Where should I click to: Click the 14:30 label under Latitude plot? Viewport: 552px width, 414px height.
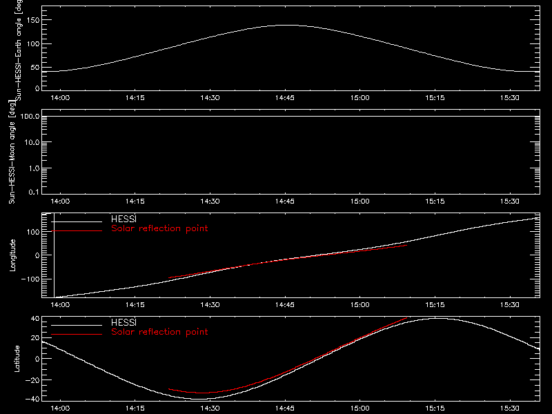(210, 408)
